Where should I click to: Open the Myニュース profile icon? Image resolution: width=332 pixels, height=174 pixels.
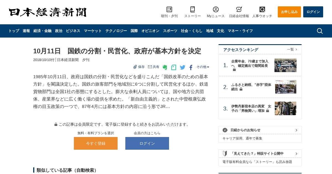pos(216,9)
